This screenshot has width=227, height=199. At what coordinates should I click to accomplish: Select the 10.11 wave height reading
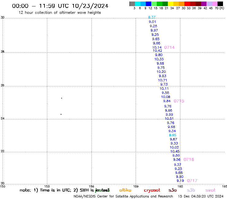[x=164, y=88]
